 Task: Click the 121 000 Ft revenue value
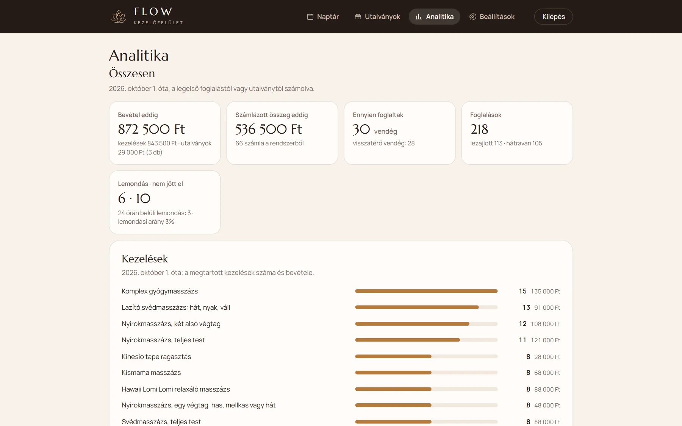tap(545, 340)
